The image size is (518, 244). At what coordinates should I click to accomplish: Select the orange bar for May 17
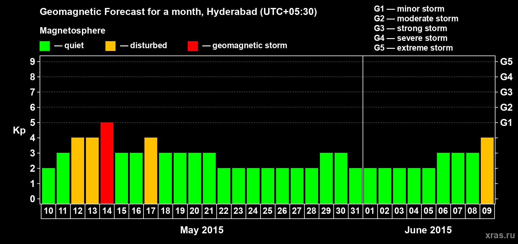click(151, 170)
